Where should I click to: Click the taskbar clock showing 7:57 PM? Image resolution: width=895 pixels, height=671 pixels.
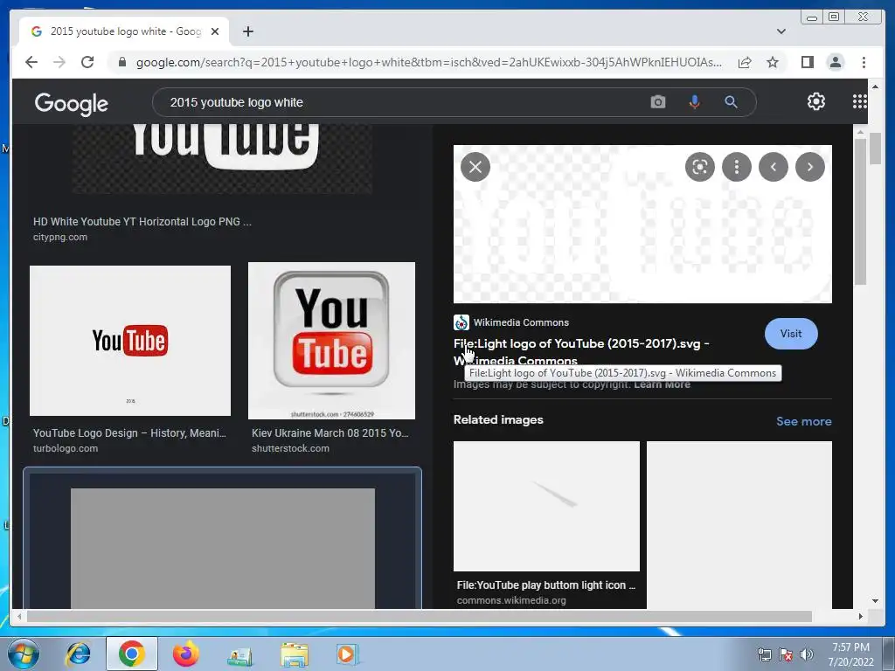850,654
